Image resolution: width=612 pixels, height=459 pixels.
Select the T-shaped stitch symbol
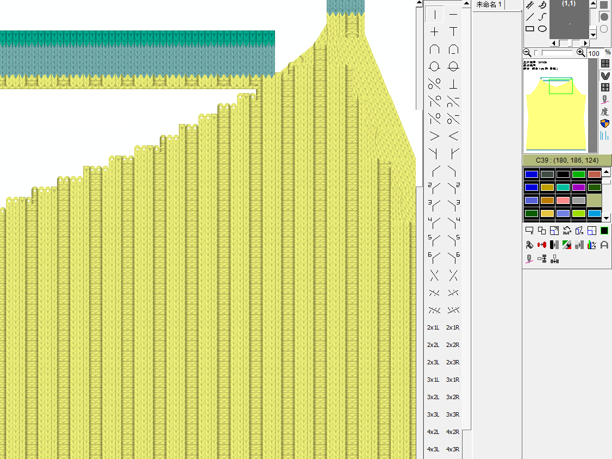point(453,32)
